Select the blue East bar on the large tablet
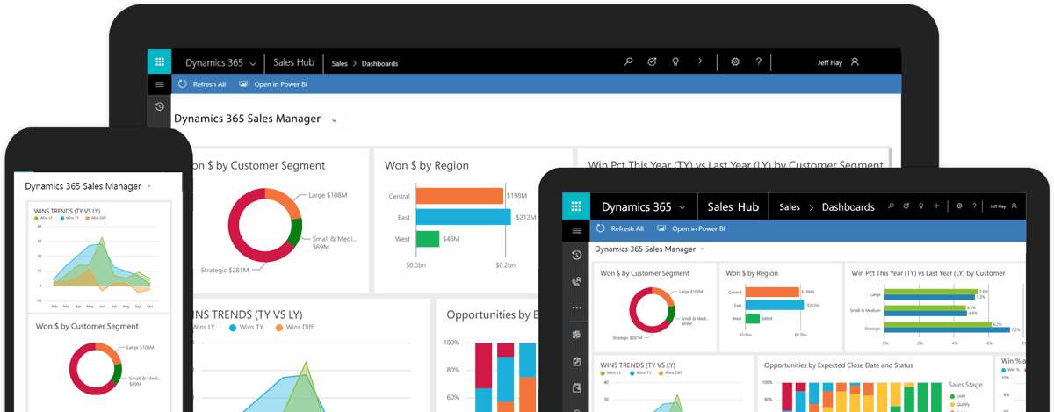This screenshot has width=1054, height=412. [463, 217]
